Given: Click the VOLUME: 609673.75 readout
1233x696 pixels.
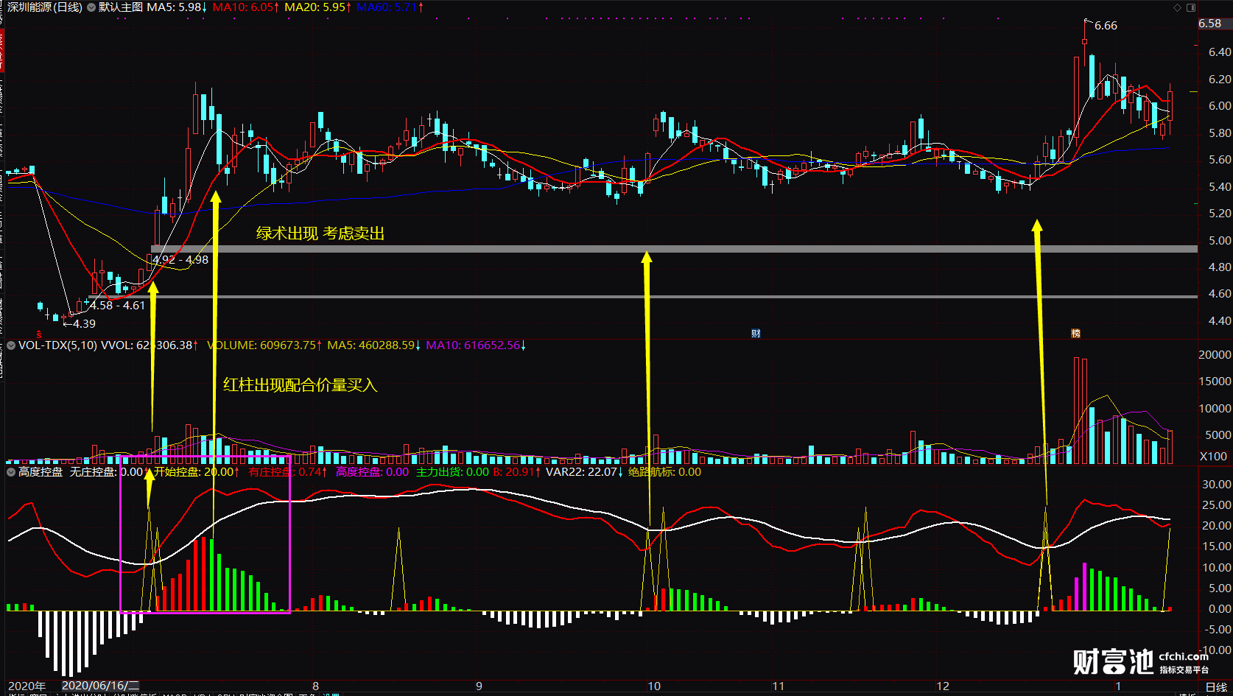Looking at the screenshot, I should tap(265, 345).
